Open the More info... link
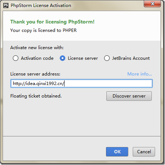This screenshot has height=165, width=165. 139,74
